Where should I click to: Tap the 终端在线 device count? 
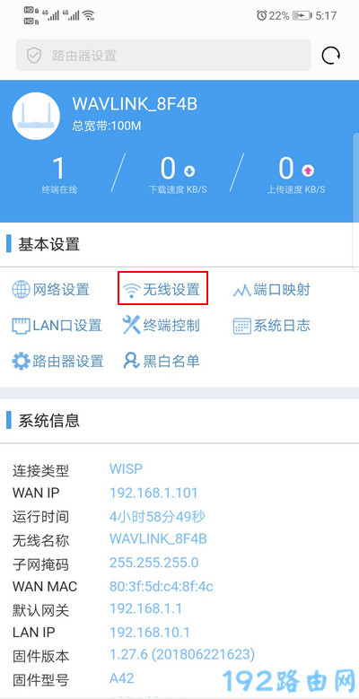(x=59, y=169)
